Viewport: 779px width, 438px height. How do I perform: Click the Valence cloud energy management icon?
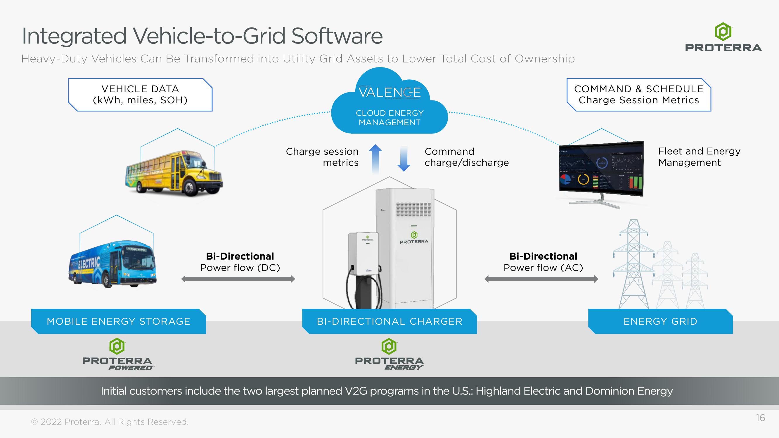point(389,100)
